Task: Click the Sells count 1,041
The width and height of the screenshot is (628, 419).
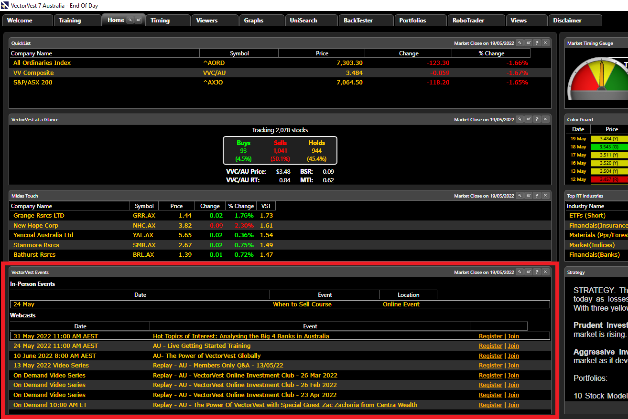Action: [280, 151]
